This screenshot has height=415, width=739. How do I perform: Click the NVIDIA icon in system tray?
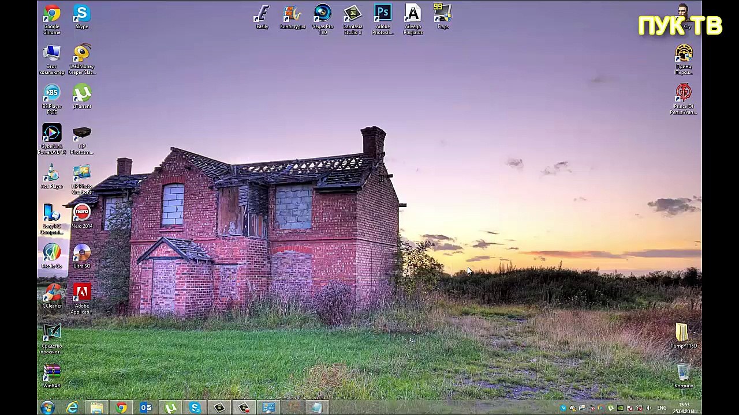point(620,408)
